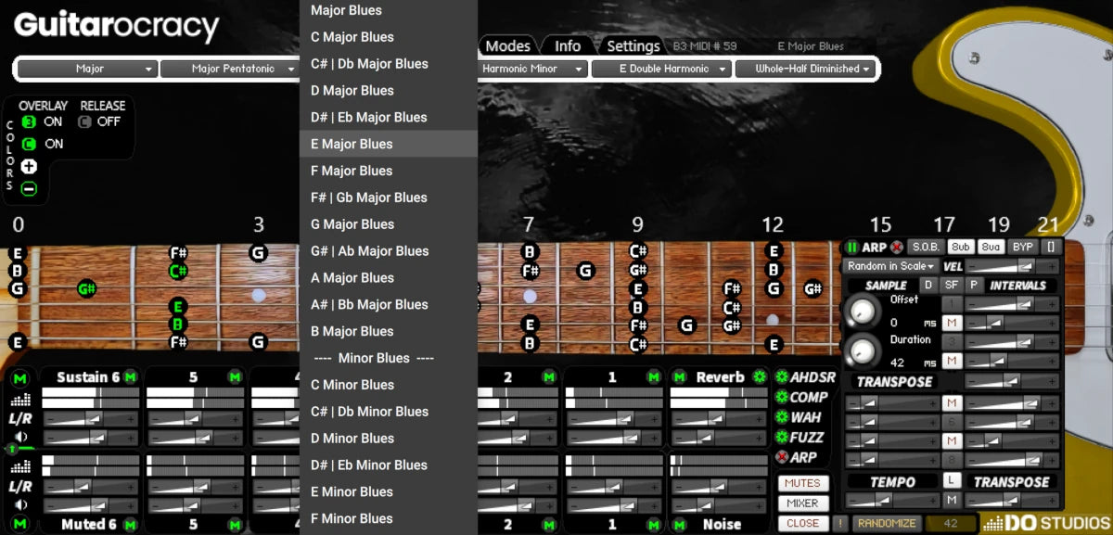Click the DO STUDIOS logo
This screenshot has width=1113, height=535.
pyautogui.click(x=1045, y=523)
